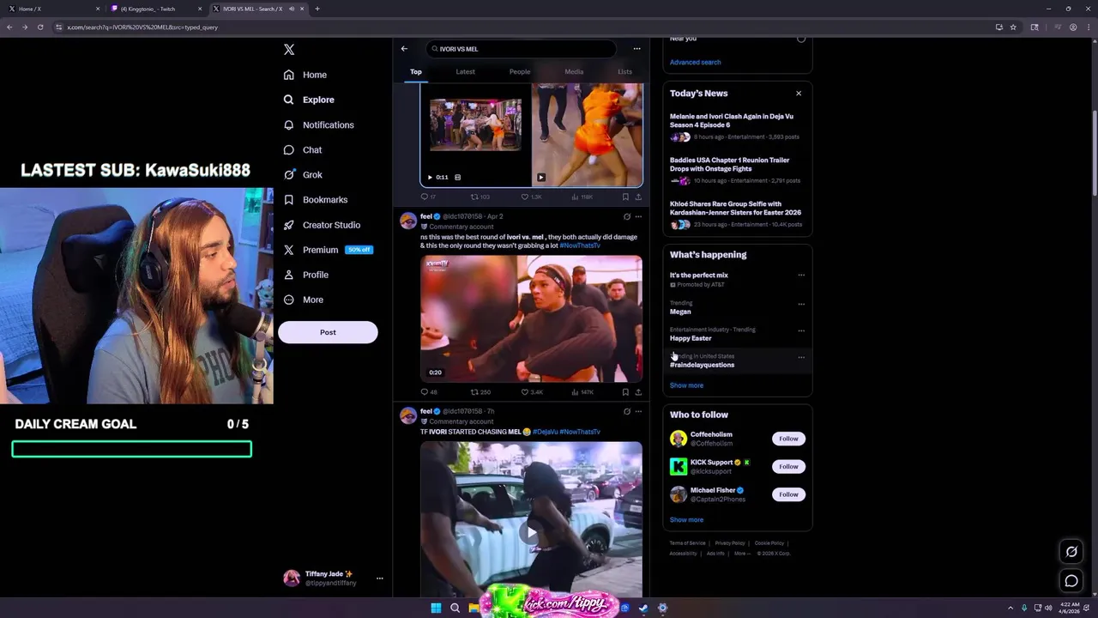Switch to the Lists tab
Viewport: 1098px width, 618px height.
click(x=624, y=72)
